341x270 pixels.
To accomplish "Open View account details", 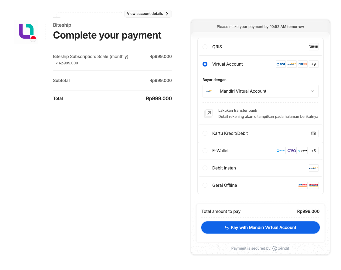I will [x=148, y=13].
